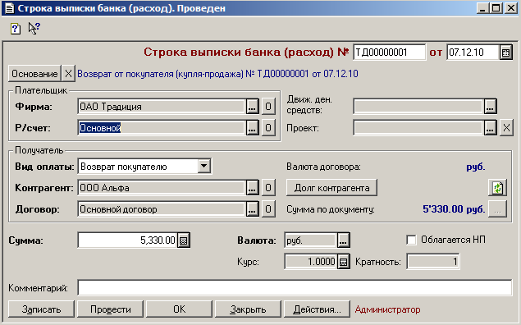
Task: Click the Администратор user label
Action: tap(387, 309)
